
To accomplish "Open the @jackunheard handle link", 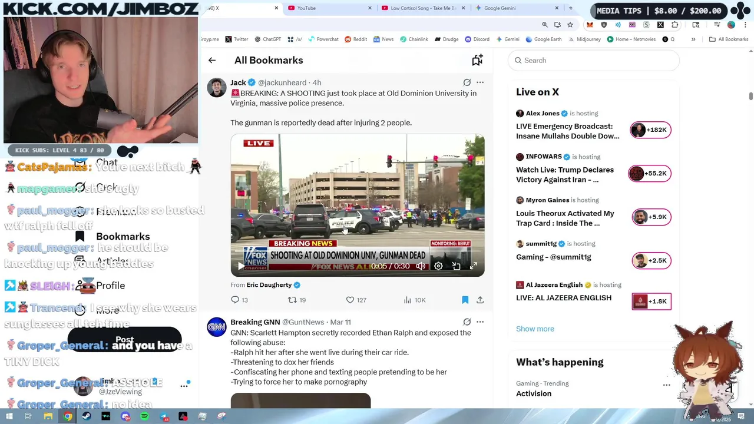I will tap(282, 82).
